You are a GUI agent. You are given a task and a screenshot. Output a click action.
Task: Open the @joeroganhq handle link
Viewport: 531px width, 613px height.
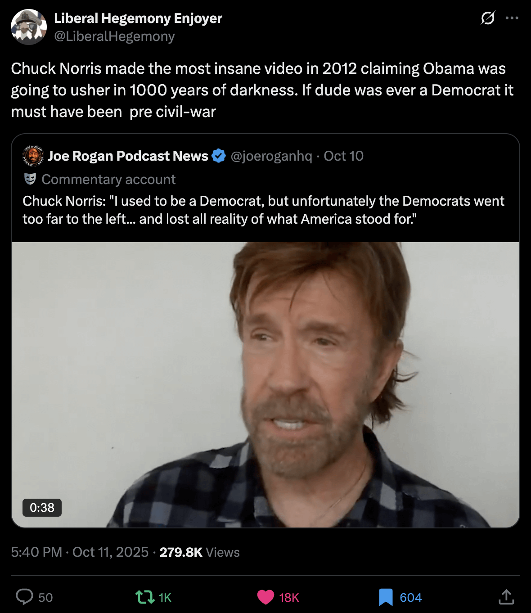tap(271, 156)
